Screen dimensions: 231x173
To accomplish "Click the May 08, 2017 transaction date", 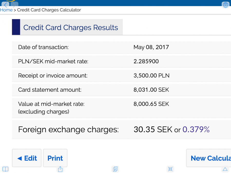I will coord(151,47).
